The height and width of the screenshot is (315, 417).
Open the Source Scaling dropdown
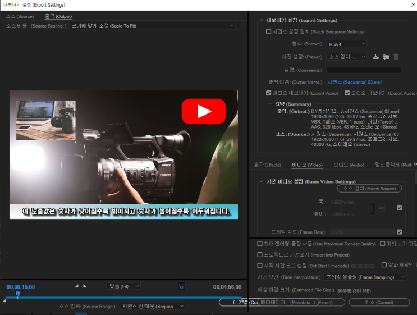[152, 26]
